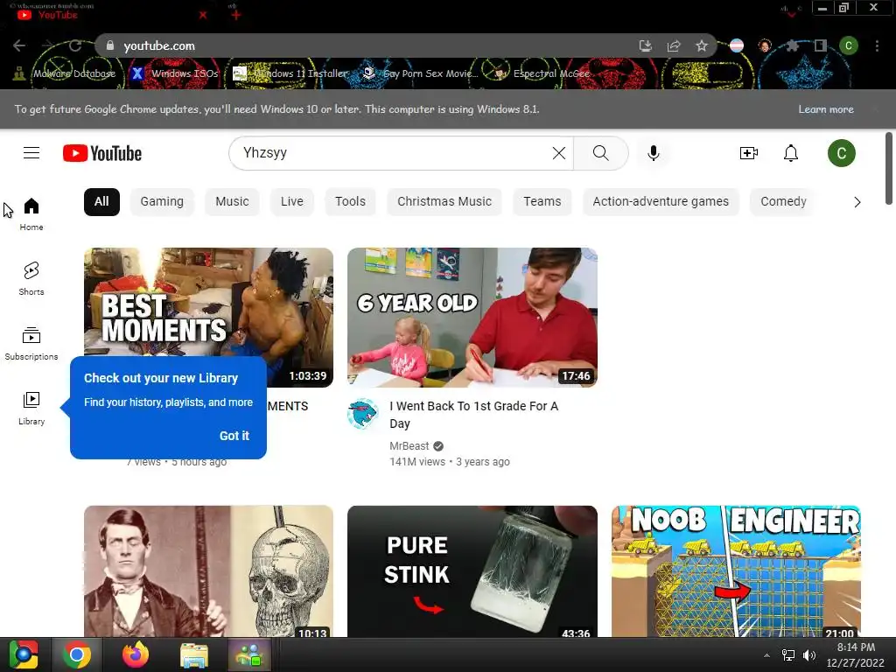896x672 pixels.
Task: Open the notifications bell
Action: (791, 153)
